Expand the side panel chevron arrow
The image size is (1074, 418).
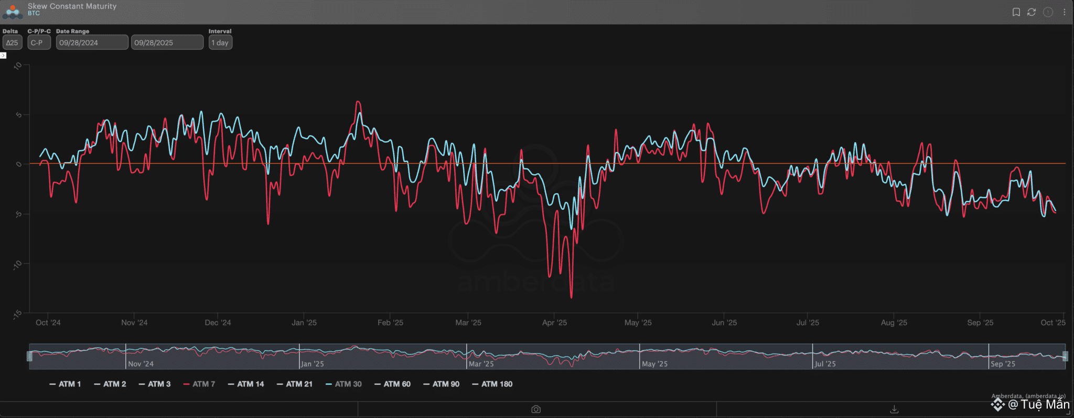3,56
